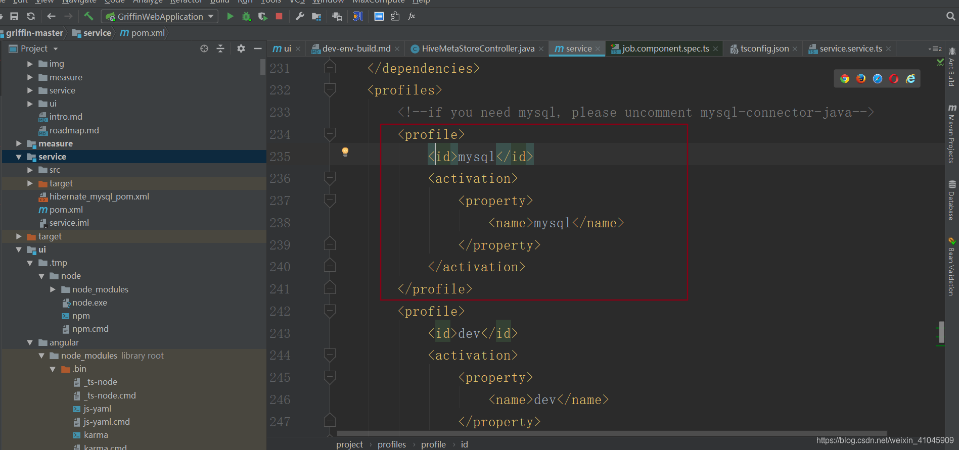The height and width of the screenshot is (450, 959).
Task: Click profiles in the XML breadcrumb
Action: pyautogui.click(x=392, y=444)
